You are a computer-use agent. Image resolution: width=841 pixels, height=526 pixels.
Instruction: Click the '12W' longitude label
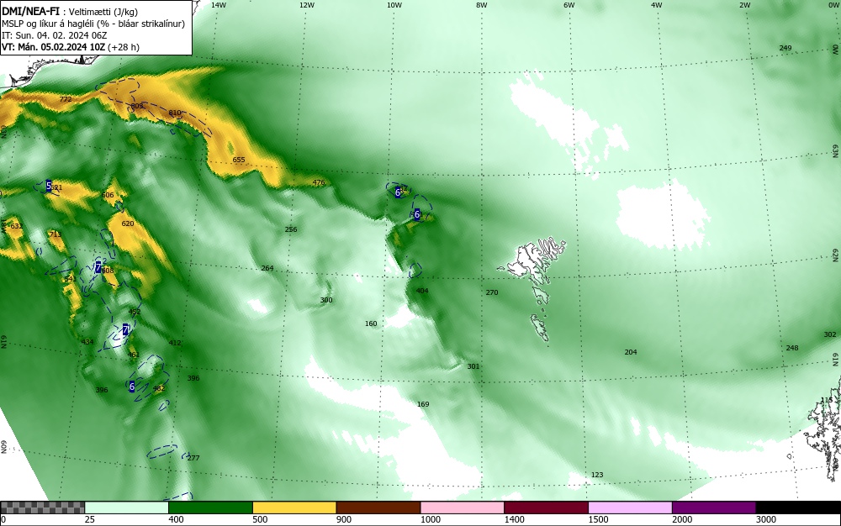point(306,5)
